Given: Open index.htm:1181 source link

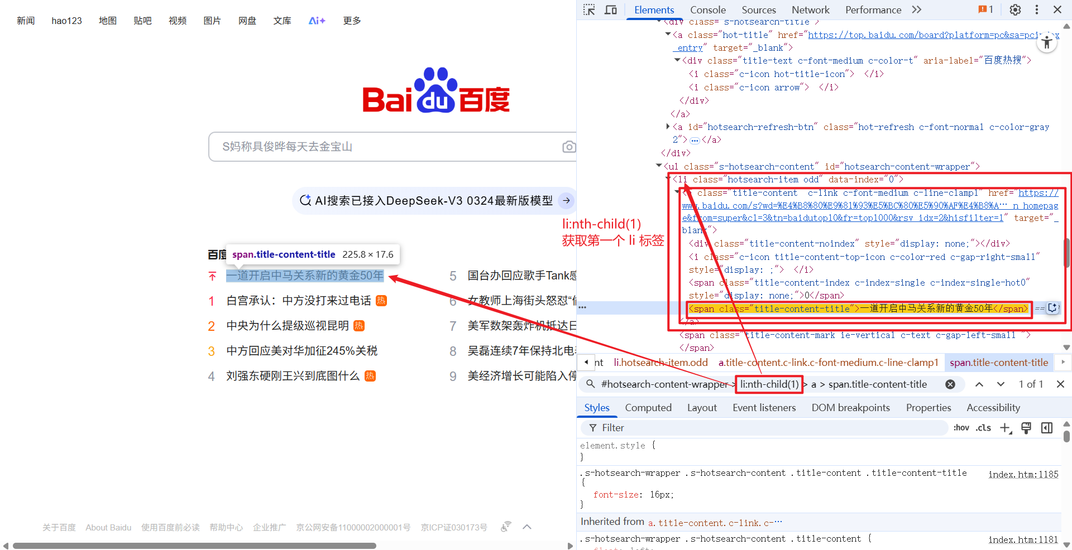Looking at the screenshot, I should click(x=1023, y=539).
